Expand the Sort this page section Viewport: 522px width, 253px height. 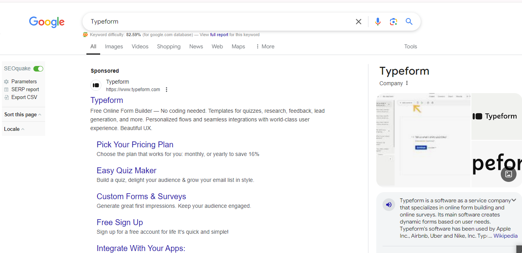pos(23,115)
